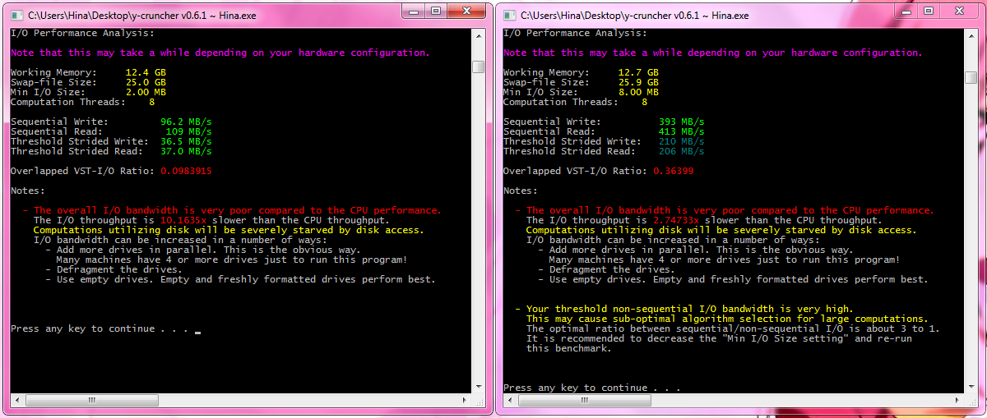Maximize the console window showing 393 MB/s write
Screen dimensions: 987x418
point(928,11)
